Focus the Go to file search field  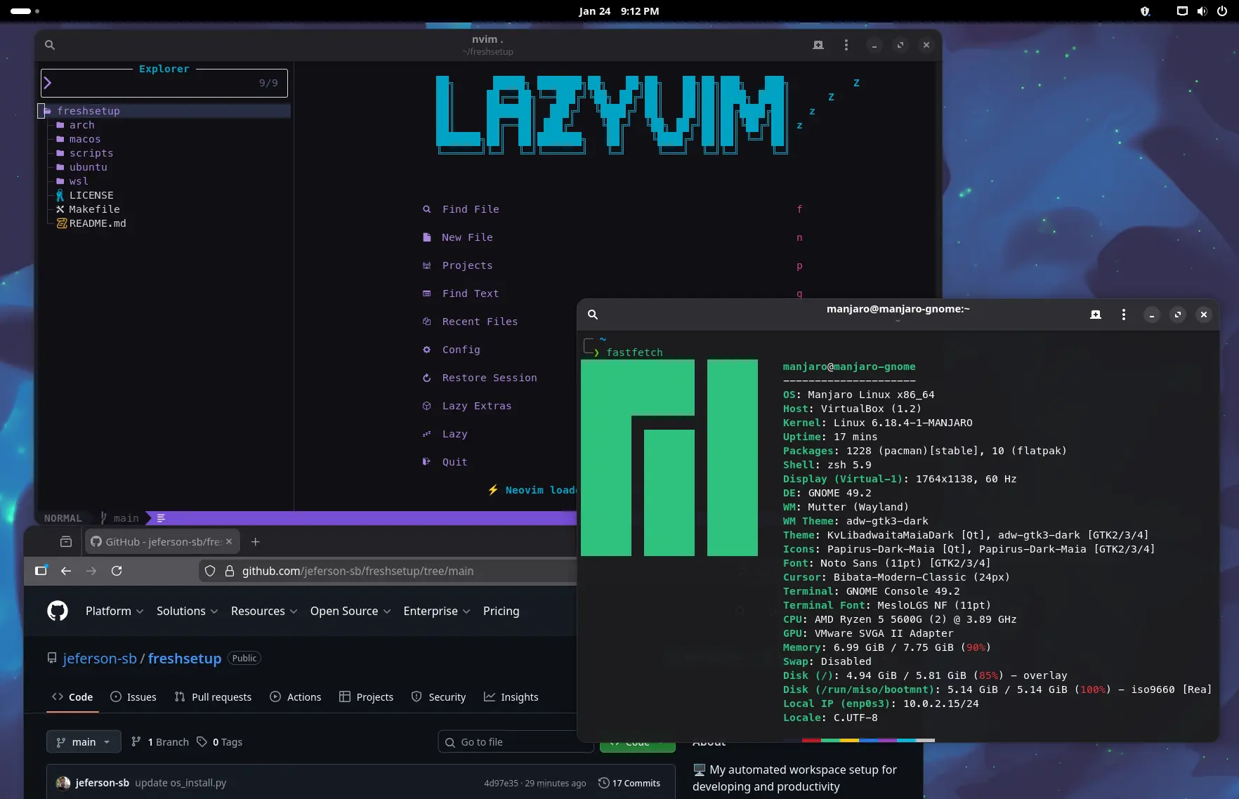pos(516,742)
